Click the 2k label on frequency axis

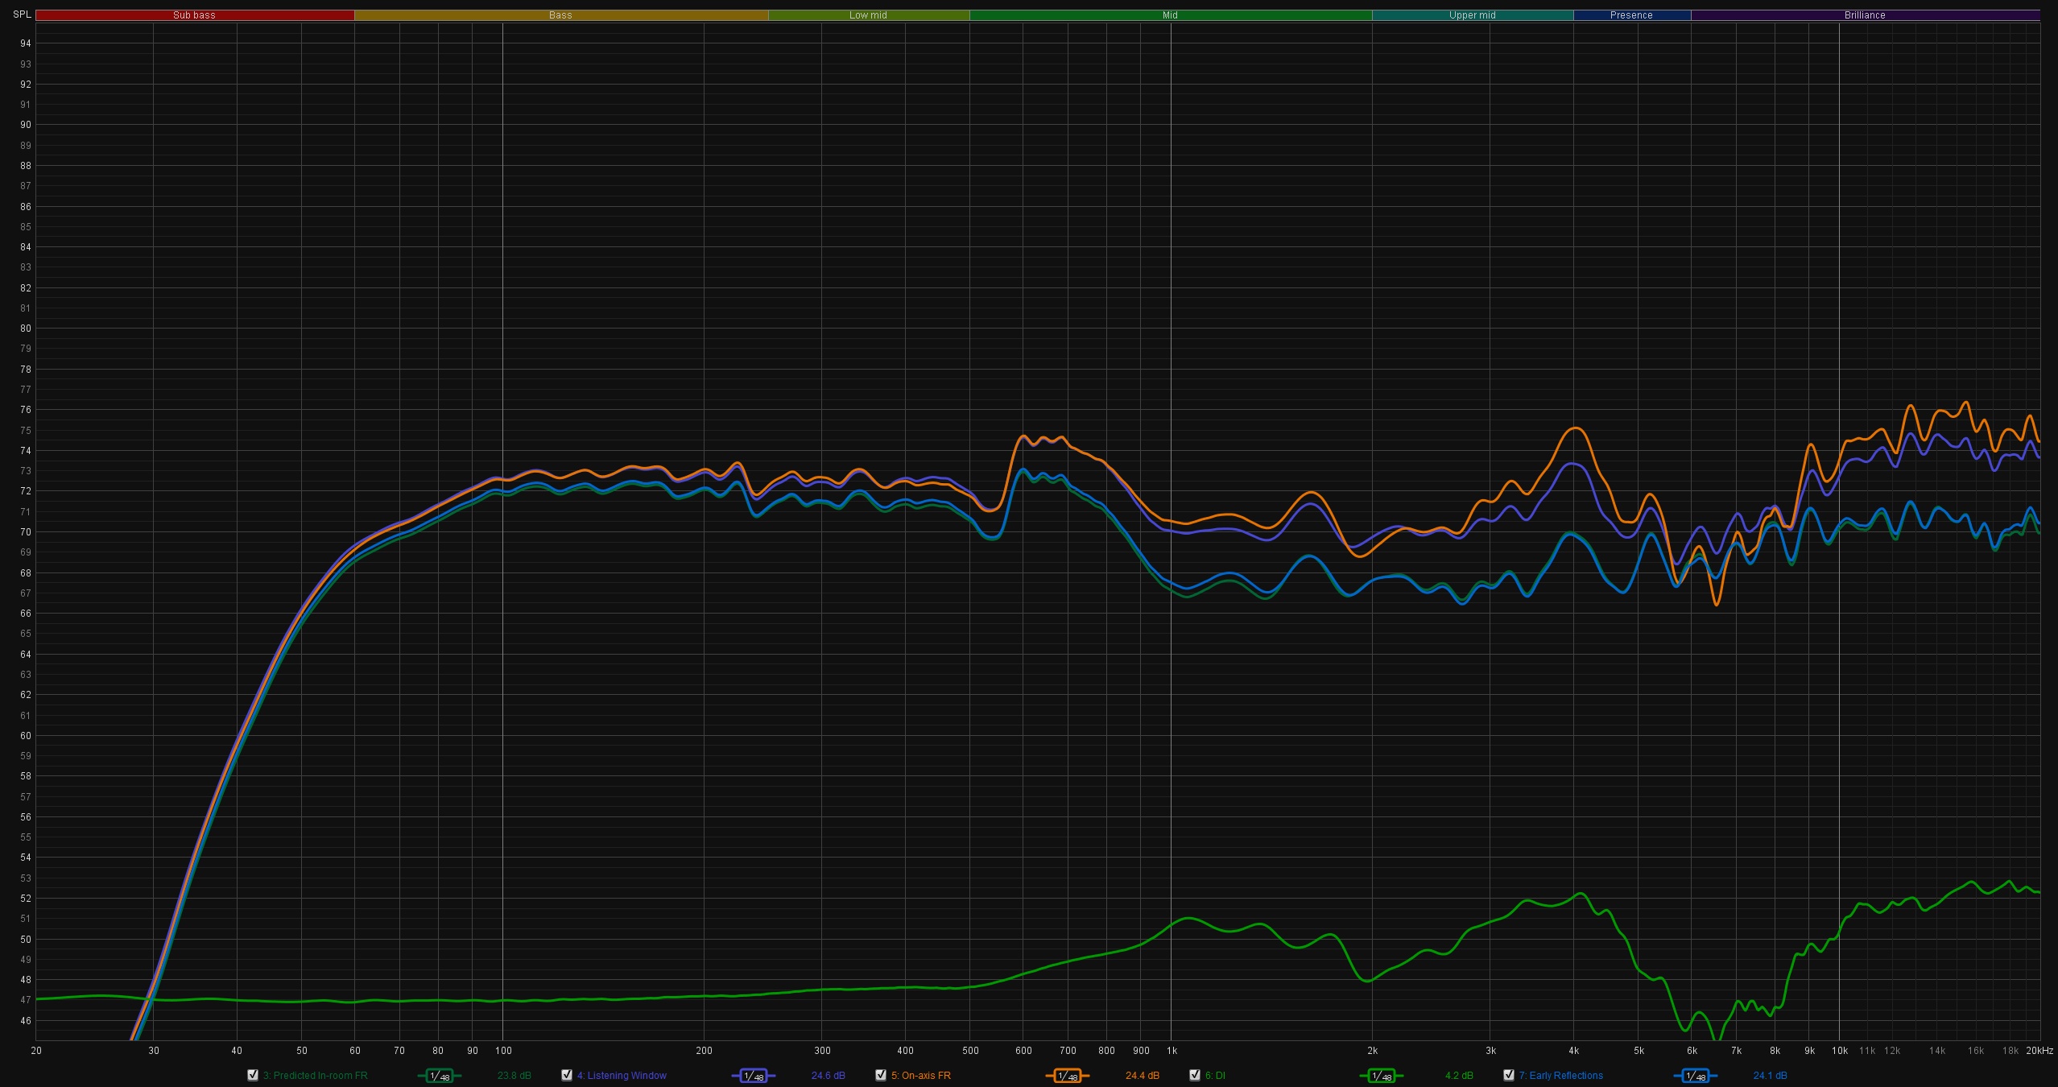[x=1373, y=1051]
